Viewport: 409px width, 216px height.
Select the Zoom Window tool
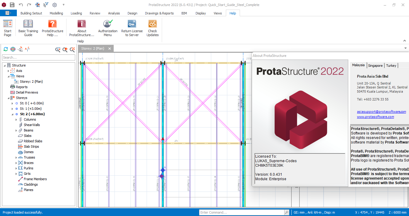click(57, 50)
